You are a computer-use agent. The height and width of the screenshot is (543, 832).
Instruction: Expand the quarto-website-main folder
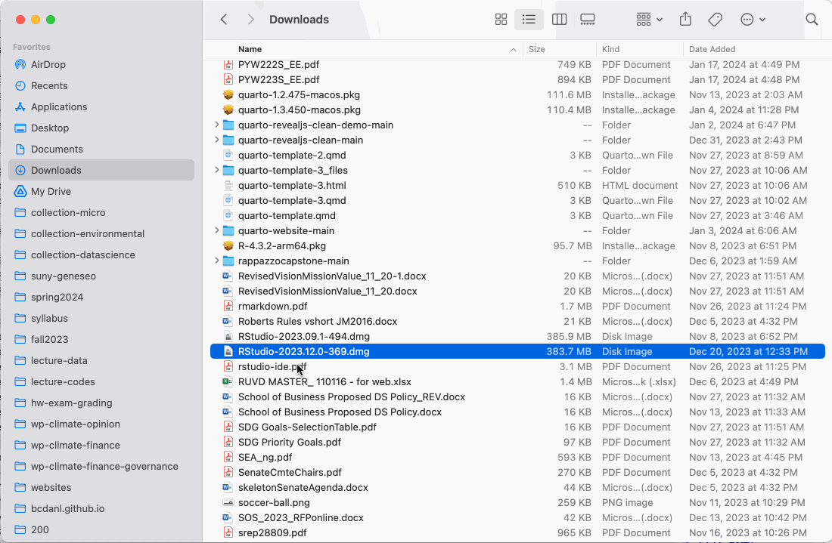coord(217,230)
